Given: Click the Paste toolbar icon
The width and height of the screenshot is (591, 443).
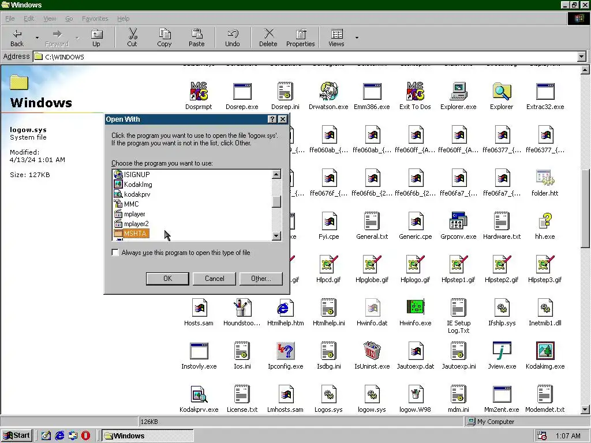Looking at the screenshot, I should 196,34.
